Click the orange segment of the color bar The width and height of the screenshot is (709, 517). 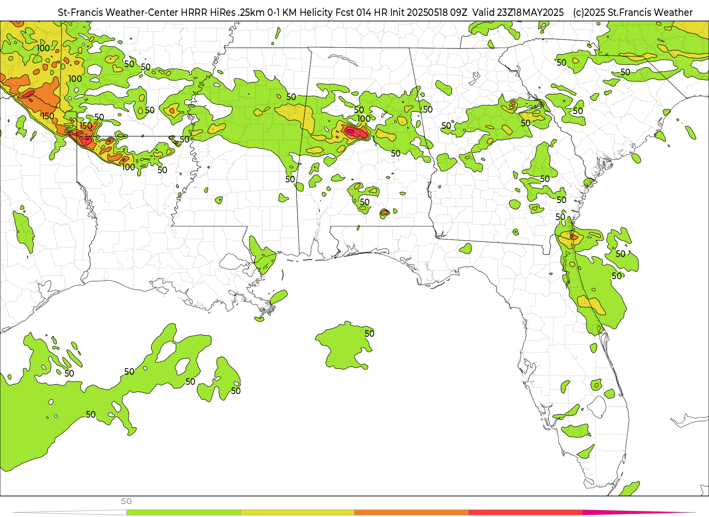coord(411,513)
